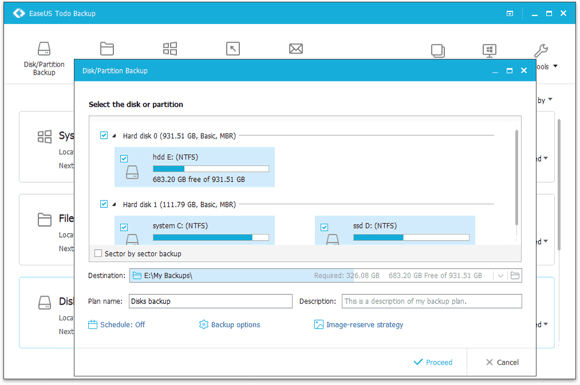This screenshot has height=385, width=580.
Task: Click the System backup card icon in main window
Action: point(45,136)
